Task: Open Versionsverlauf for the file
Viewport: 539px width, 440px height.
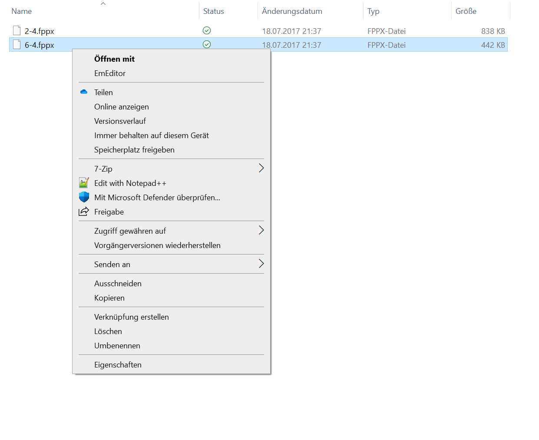Action: [120, 121]
